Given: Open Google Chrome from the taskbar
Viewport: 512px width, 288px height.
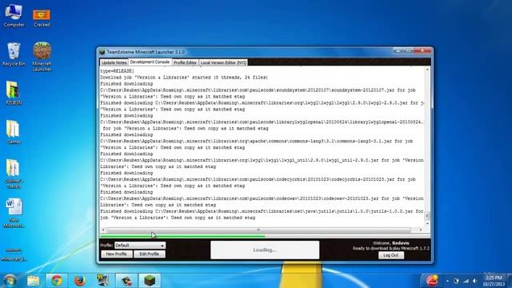Looking at the screenshot, I should tap(57, 281).
